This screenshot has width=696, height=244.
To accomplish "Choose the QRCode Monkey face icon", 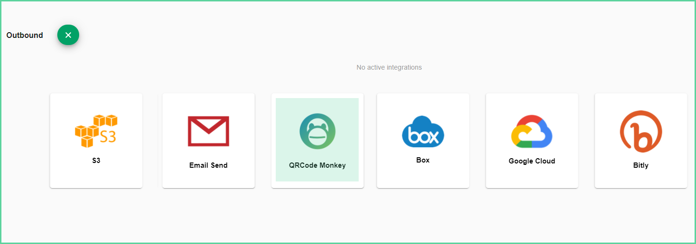I will [317, 131].
